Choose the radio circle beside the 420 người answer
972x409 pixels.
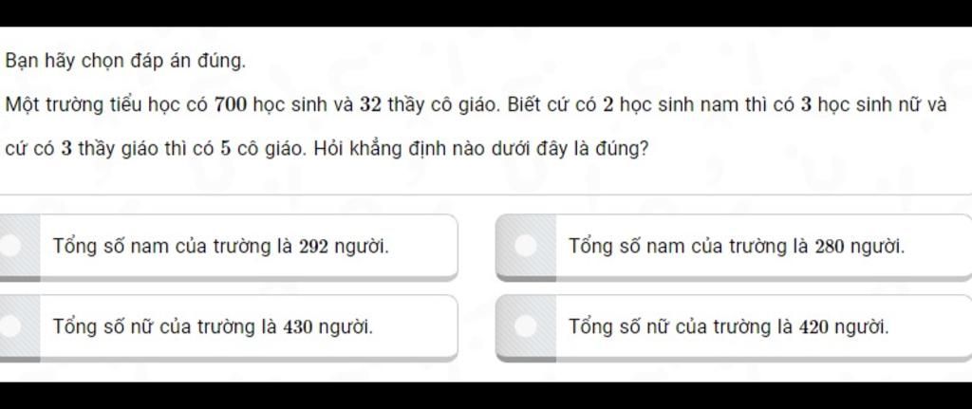[525, 325]
